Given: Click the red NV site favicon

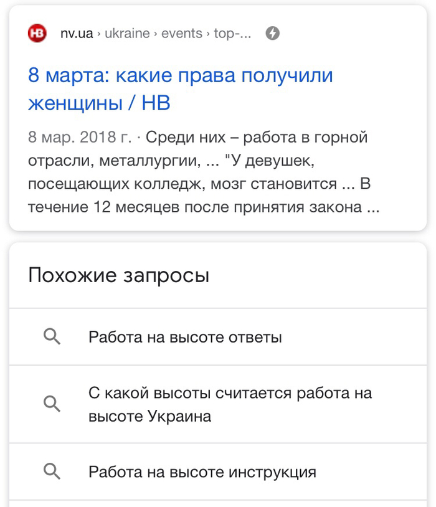Looking at the screenshot, I should pos(37,33).
